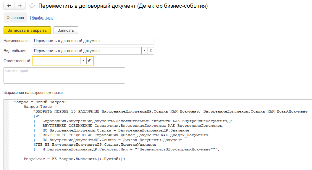Go forward with the right arrow button
Screen dimensions: 312x170
click(20, 6)
